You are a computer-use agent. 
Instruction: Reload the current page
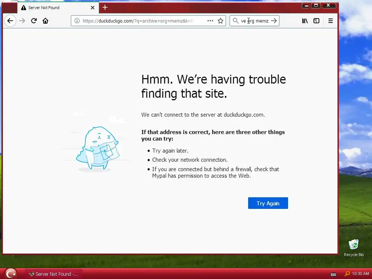tap(34, 21)
